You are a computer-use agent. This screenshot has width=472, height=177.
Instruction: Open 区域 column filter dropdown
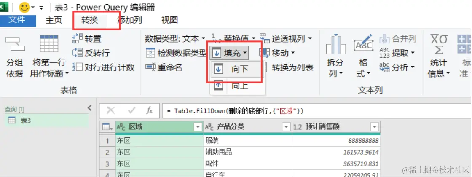click(198, 127)
